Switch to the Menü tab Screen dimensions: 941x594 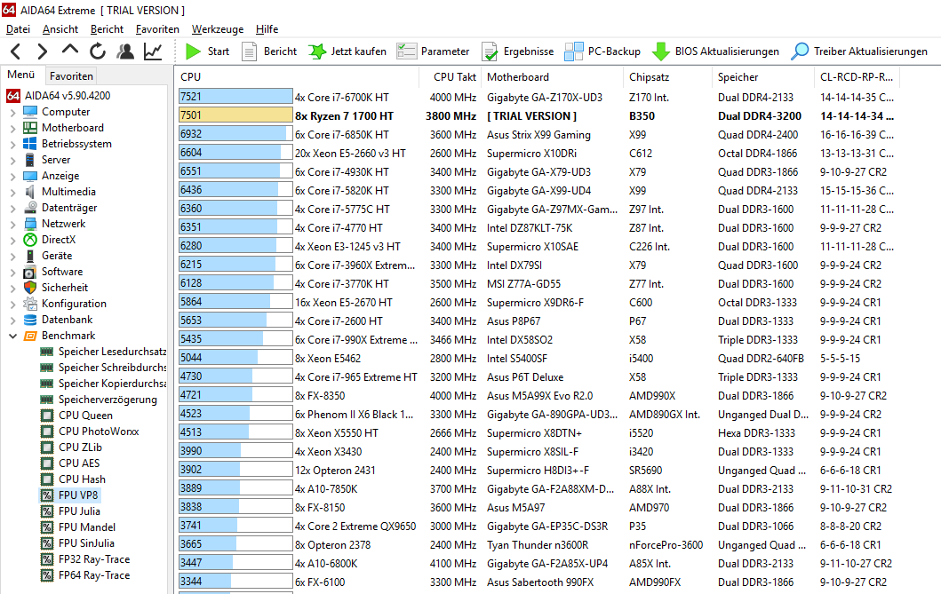[21, 75]
